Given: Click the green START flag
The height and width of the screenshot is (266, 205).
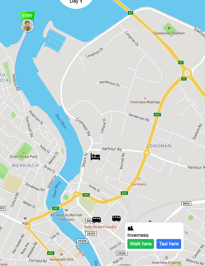Looking at the screenshot, I should [x=27, y=16].
